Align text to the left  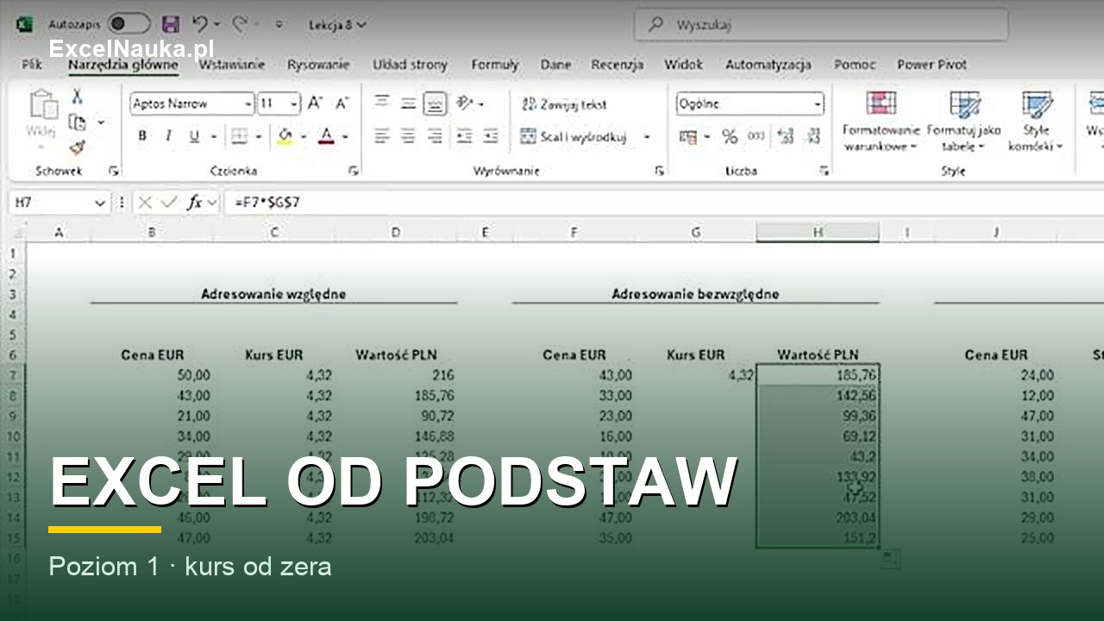click(382, 136)
